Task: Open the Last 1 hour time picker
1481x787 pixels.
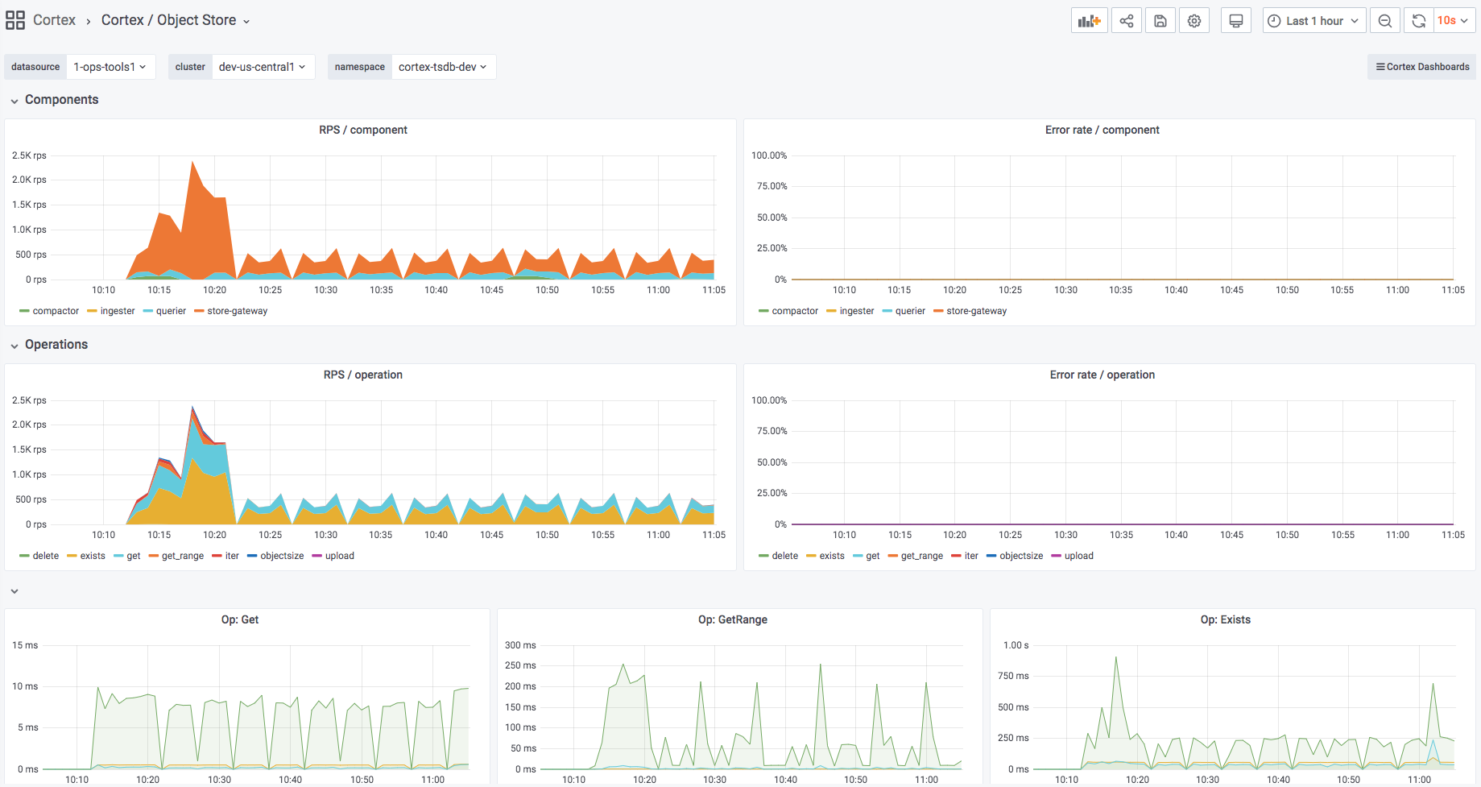Action: click(1314, 21)
